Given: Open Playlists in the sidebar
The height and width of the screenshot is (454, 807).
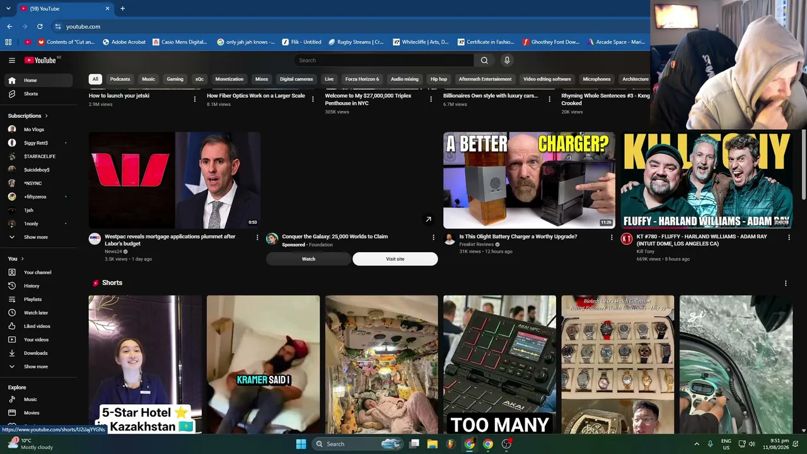Looking at the screenshot, I should click(x=38, y=300).
